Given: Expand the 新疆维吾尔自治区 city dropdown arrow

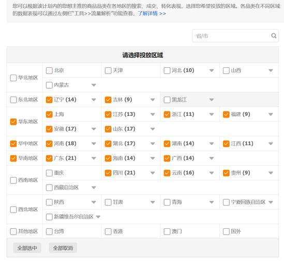Looking at the screenshot, I should pos(98,217).
